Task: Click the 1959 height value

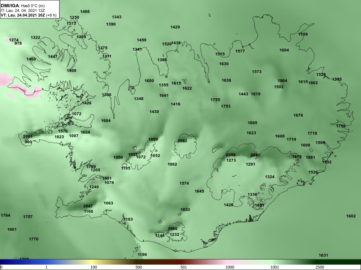Action: coord(153,139)
